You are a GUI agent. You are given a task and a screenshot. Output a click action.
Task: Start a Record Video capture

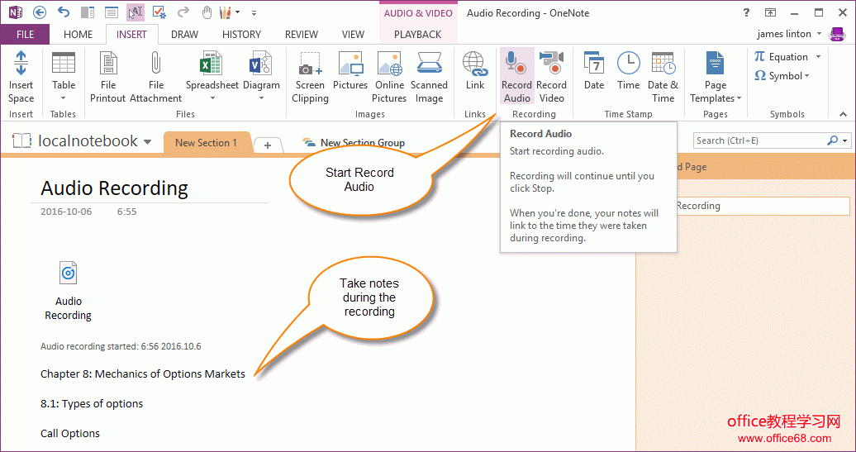click(551, 77)
